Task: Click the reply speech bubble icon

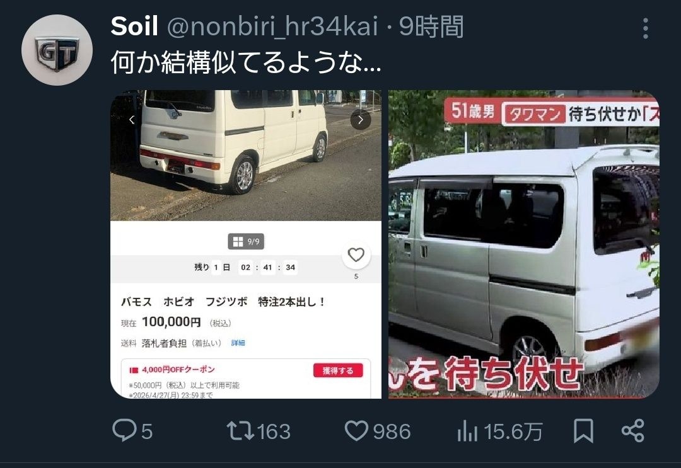Action: click(124, 430)
